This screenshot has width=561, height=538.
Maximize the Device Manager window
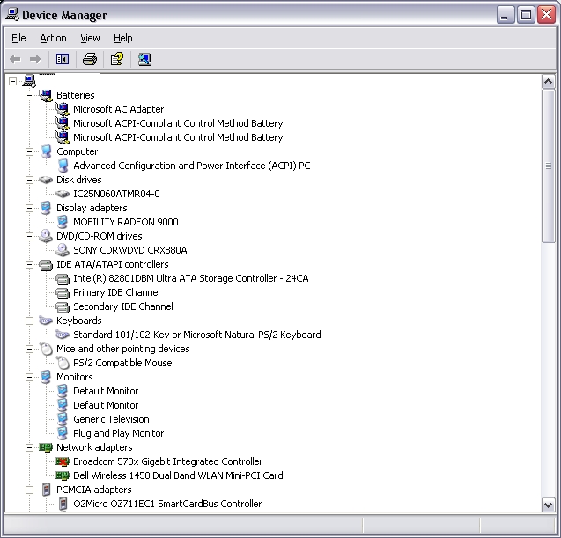tap(526, 15)
